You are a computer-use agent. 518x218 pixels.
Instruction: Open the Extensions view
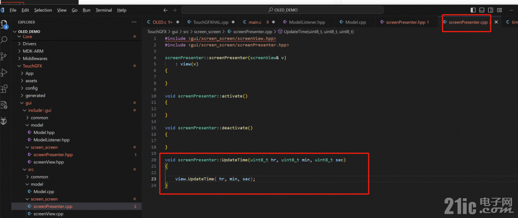coord(4,89)
